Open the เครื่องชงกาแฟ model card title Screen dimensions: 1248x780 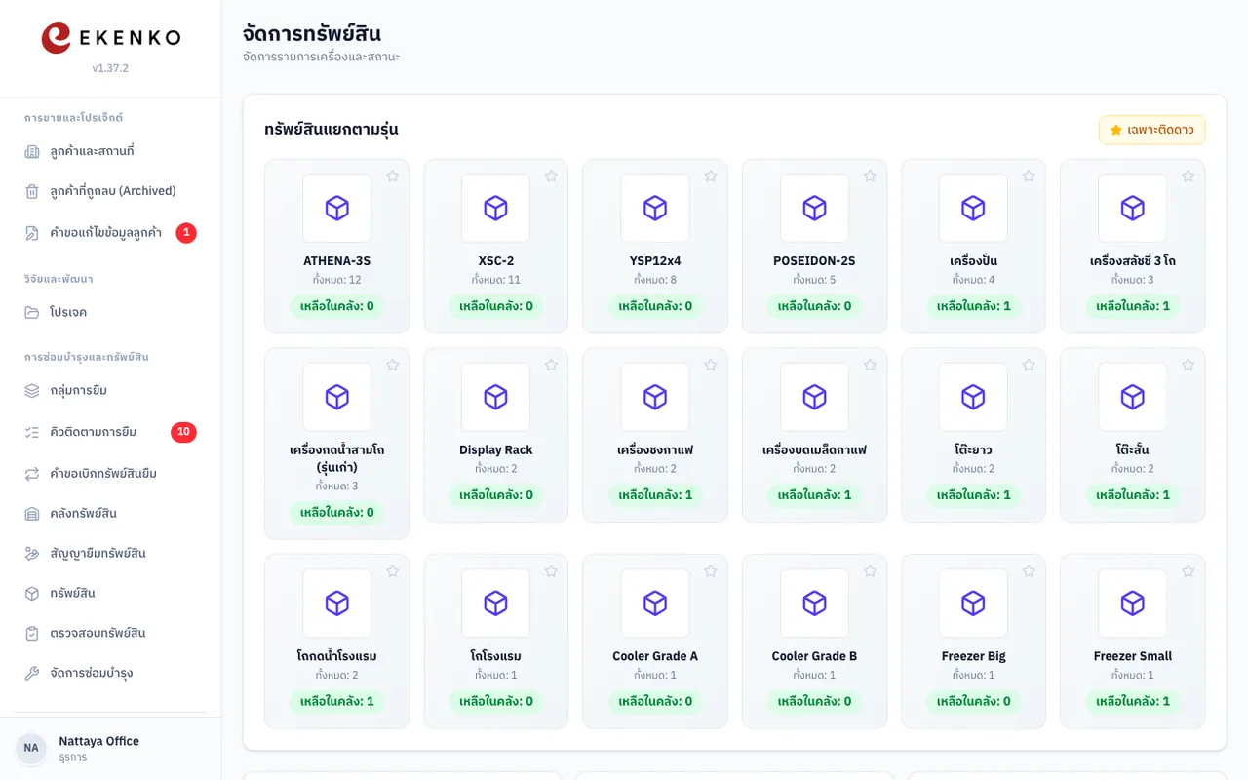[x=655, y=450]
